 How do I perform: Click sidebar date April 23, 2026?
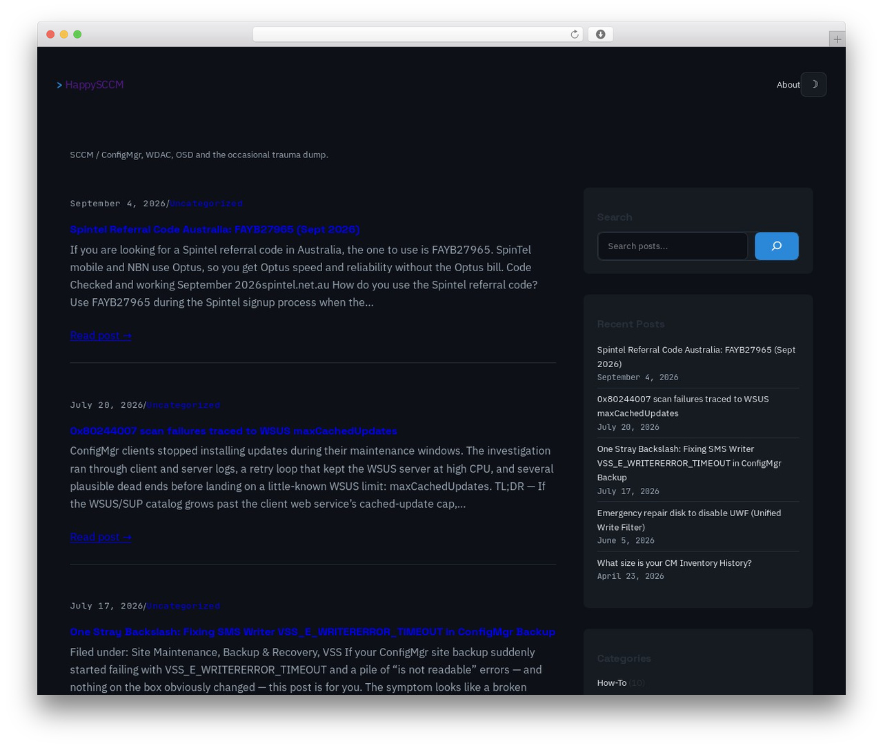631,576
